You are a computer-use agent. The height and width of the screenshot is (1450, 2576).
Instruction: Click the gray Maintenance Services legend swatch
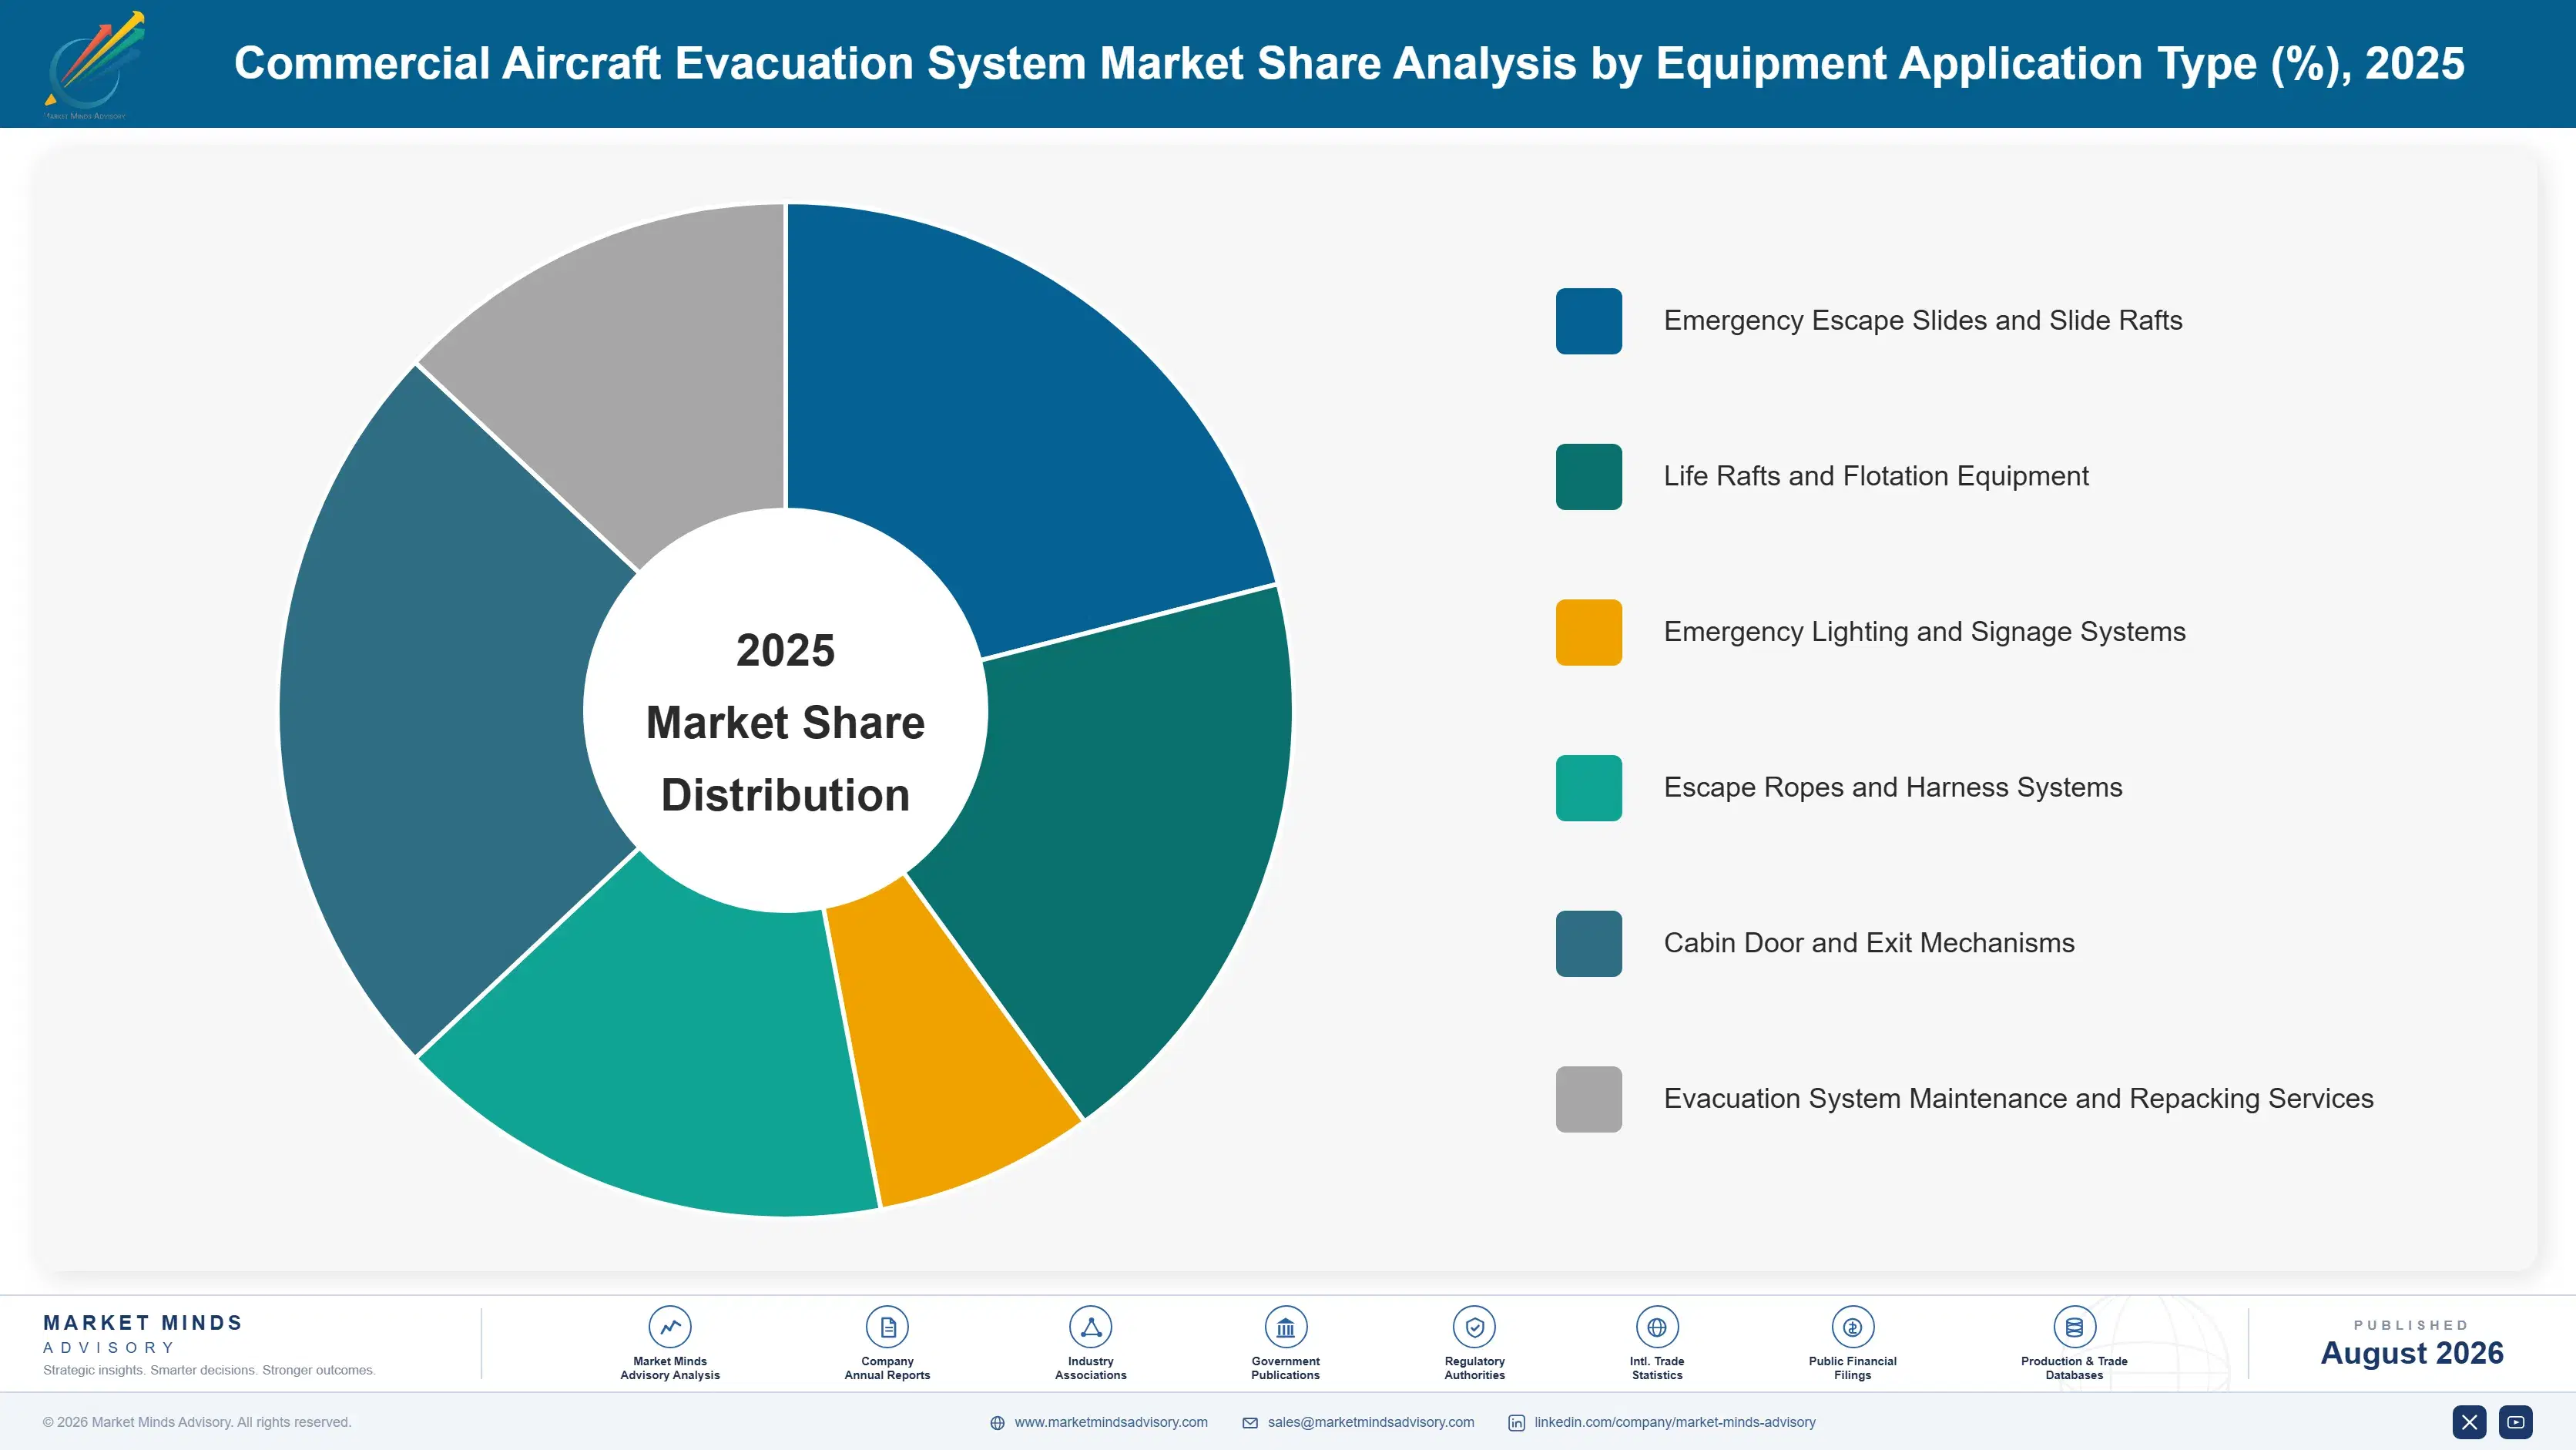coord(1589,1099)
